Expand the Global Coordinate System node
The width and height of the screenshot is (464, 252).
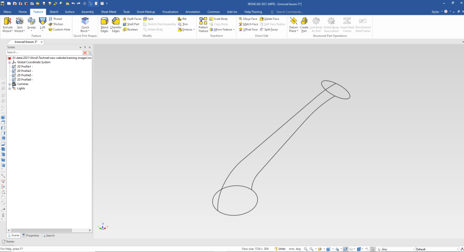pyautogui.click(x=10, y=62)
